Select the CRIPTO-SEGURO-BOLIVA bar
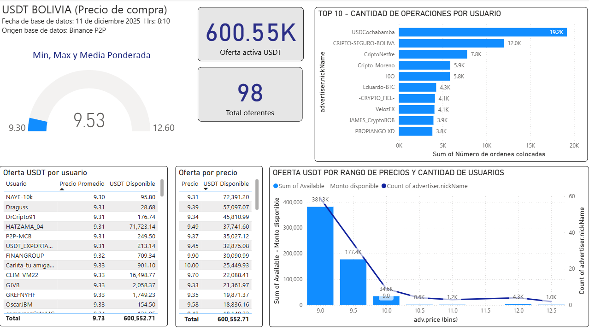The image size is (589, 331). [x=452, y=43]
